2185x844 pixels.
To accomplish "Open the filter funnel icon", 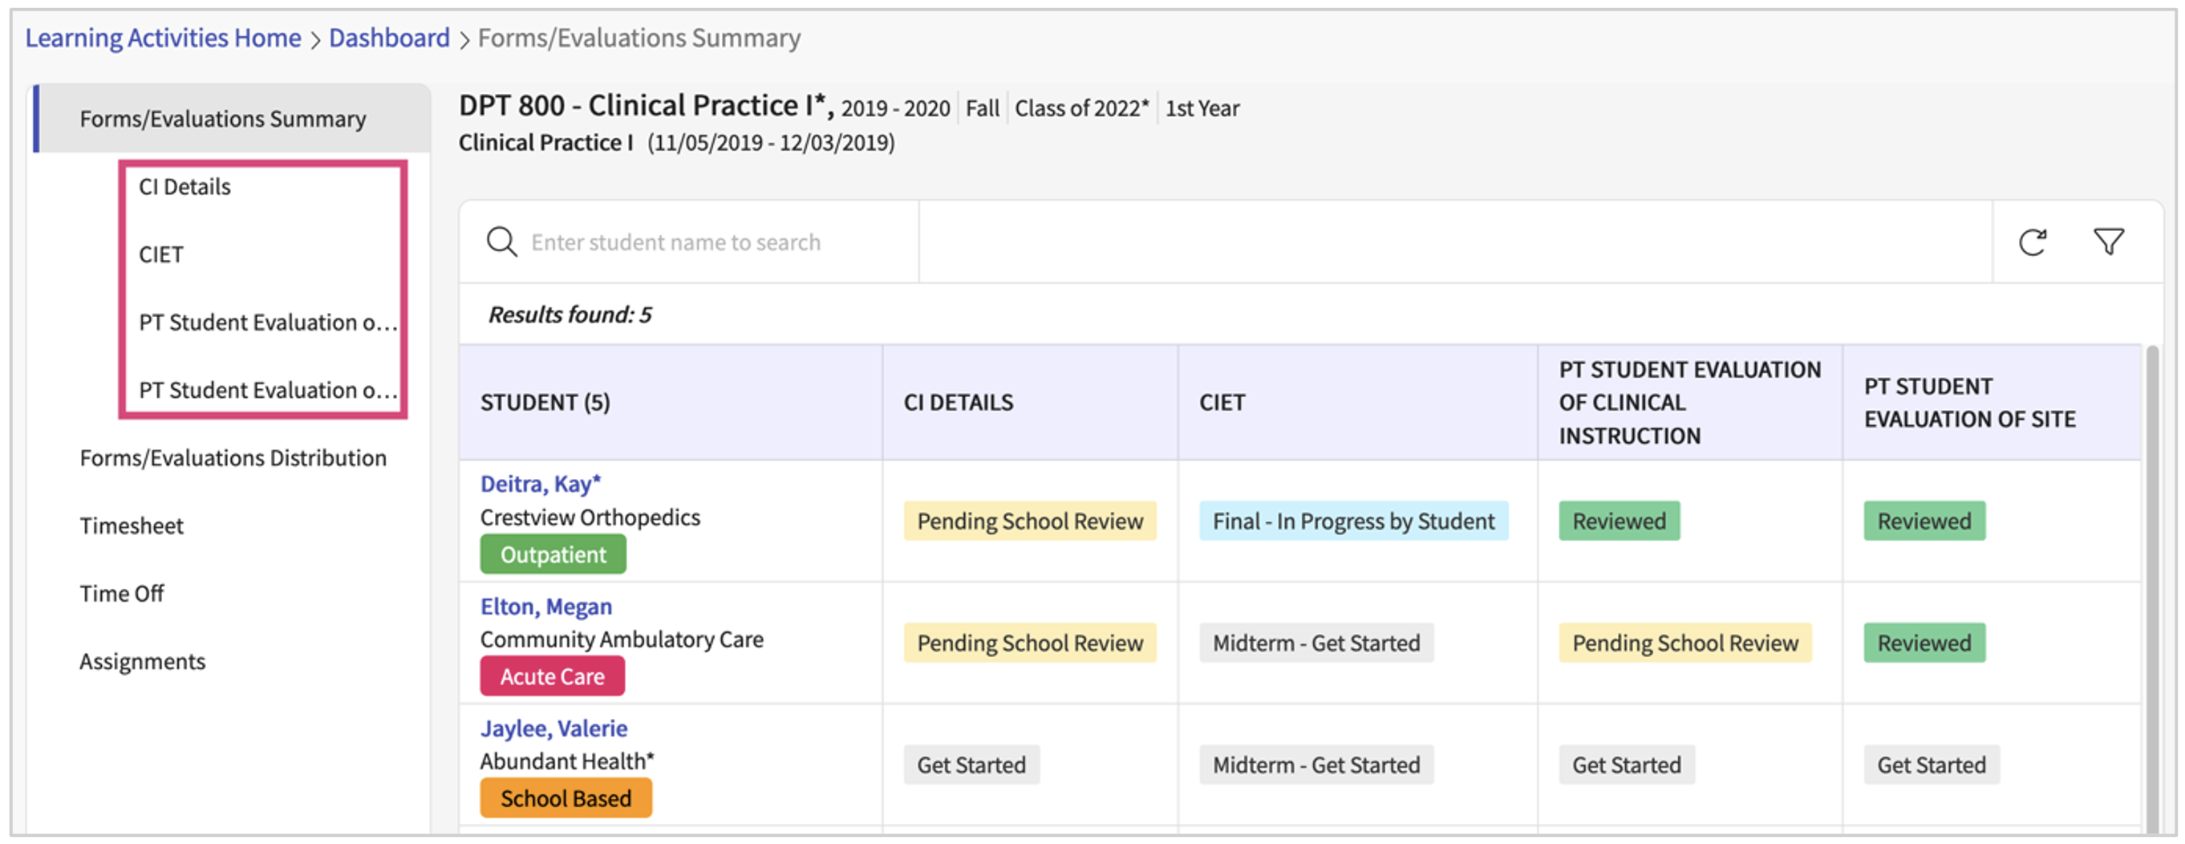I will [x=2108, y=242].
